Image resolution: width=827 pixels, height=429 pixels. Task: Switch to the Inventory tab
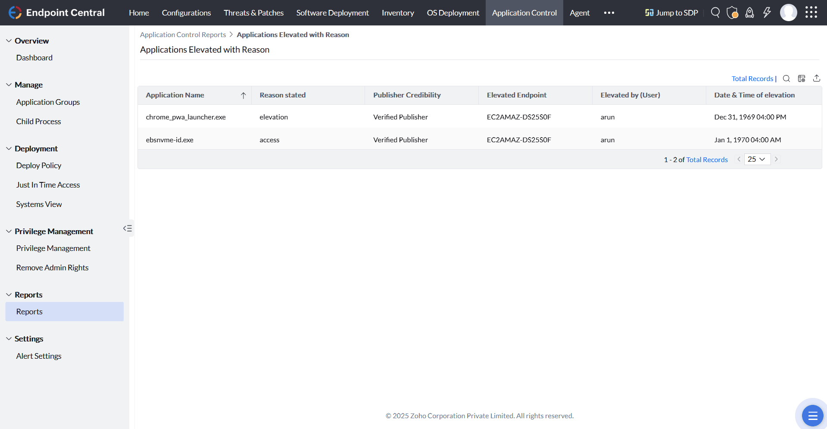coord(397,13)
